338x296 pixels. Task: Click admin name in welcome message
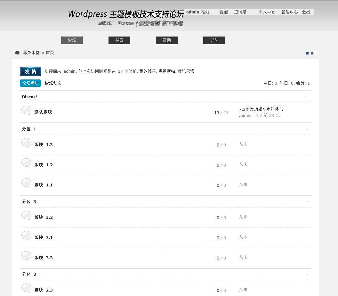tap(69, 71)
